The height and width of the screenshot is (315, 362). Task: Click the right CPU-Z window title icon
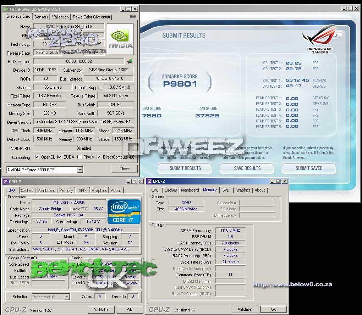(x=149, y=181)
